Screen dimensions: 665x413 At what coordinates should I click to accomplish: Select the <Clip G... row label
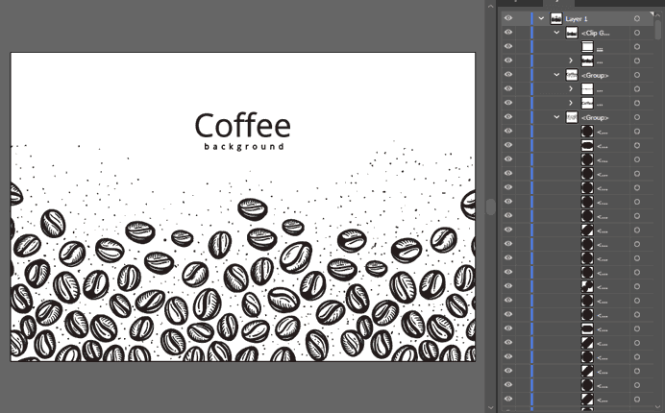point(596,33)
